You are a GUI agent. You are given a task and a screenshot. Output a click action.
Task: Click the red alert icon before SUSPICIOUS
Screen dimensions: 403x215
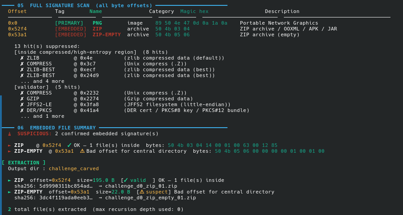point(9,134)
